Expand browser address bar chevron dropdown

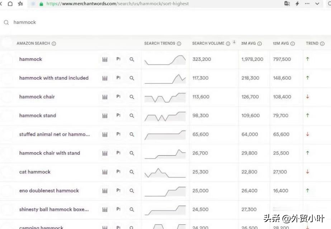coord(317,4)
